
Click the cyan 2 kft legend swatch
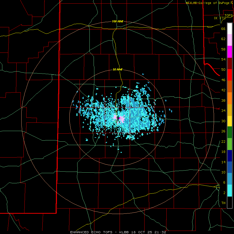[230, 191]
